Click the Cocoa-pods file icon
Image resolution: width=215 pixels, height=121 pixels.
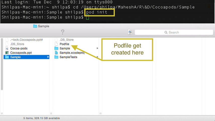pyautogui.click(x=7, y=48)
